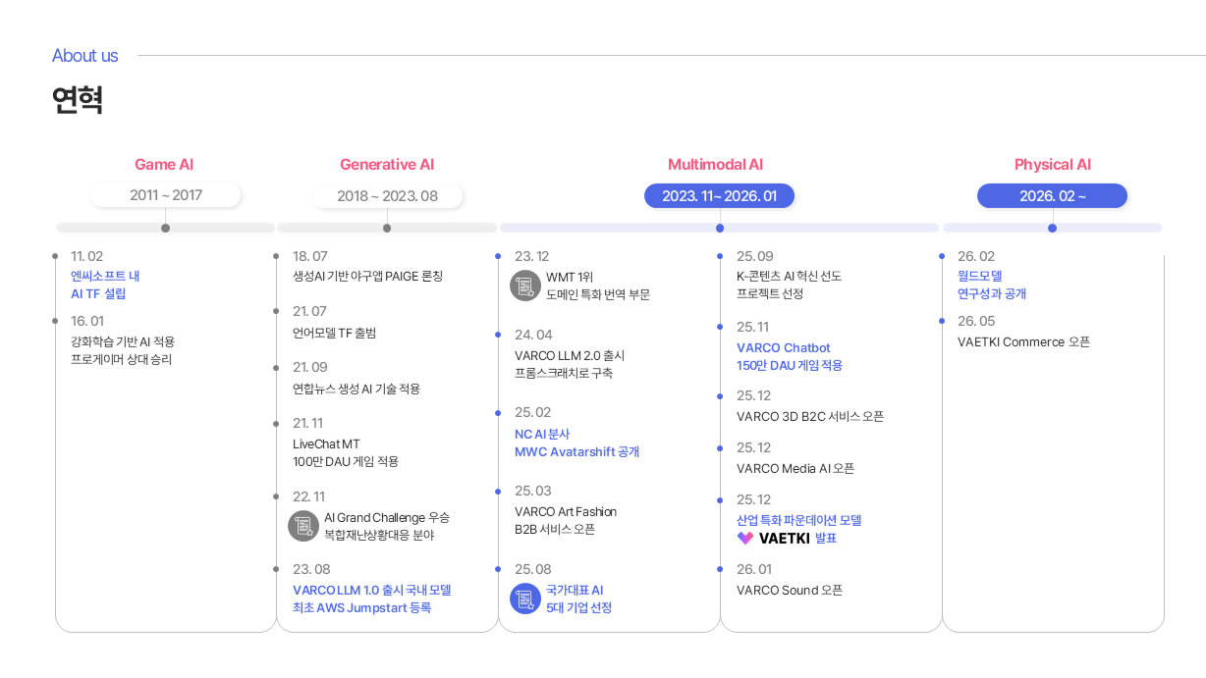Viewport: 1206px width, 678px height.
Task: Select the 2018 ~ 2023.08 period pill
Action: pyautogui.click(x=388, y=195)
